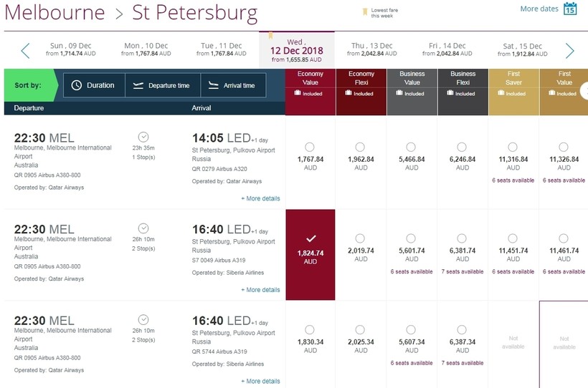Choose the 5,466.84 AUD Business Value fare
This screenshot has width=588, height=388.
tap(411, 147)
